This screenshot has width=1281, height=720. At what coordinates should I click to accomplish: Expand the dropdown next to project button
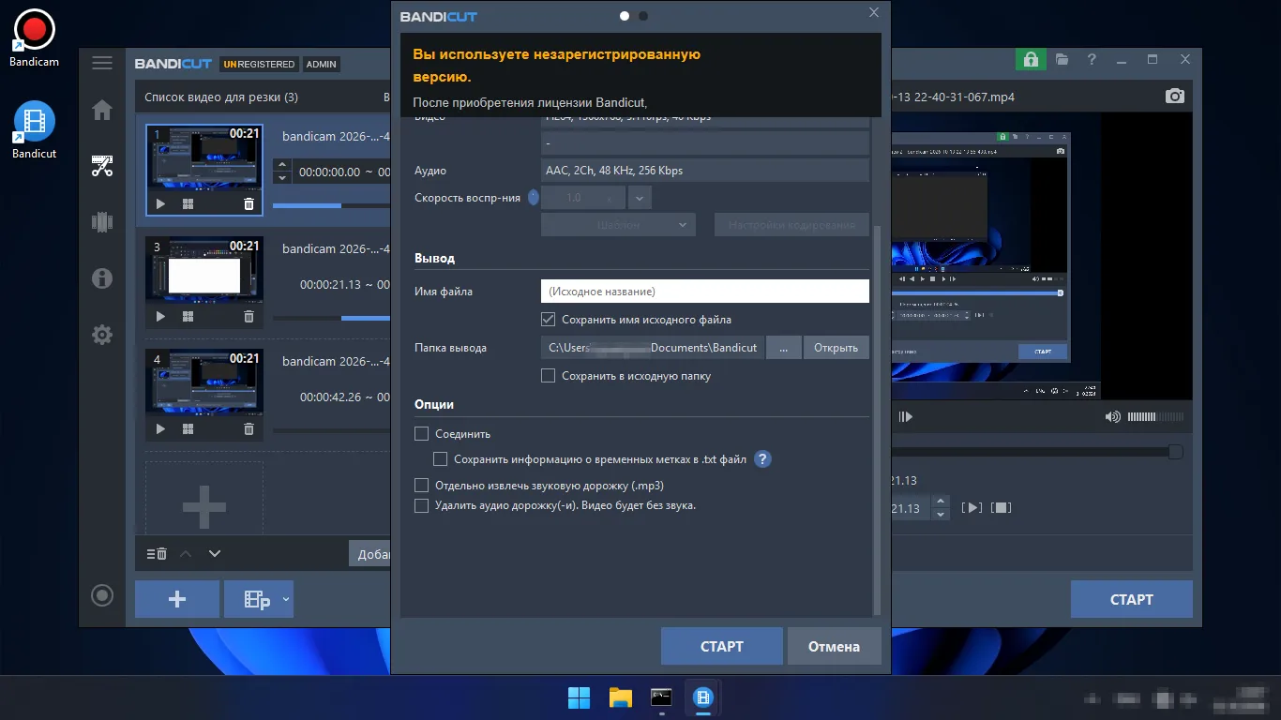[x=286, y=599]
